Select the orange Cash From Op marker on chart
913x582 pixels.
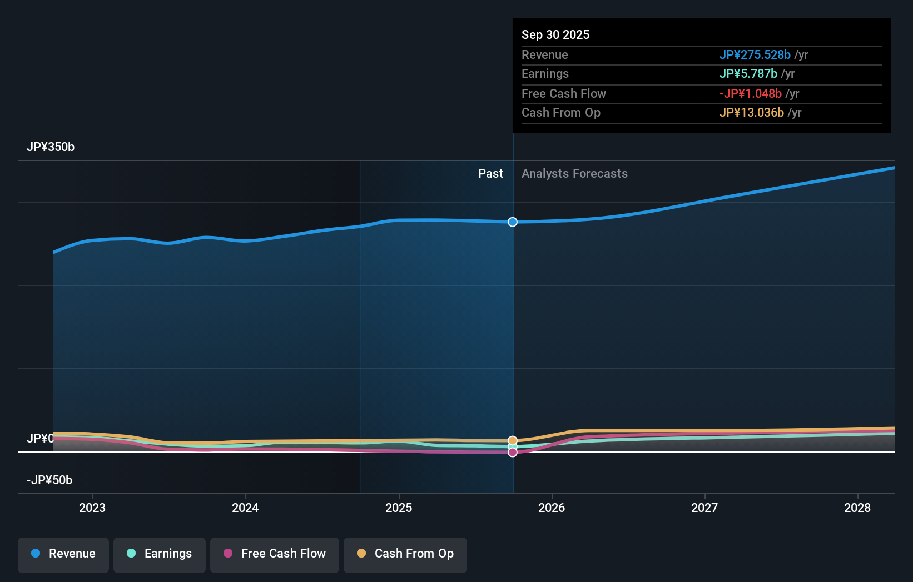[x=512, y=440]
